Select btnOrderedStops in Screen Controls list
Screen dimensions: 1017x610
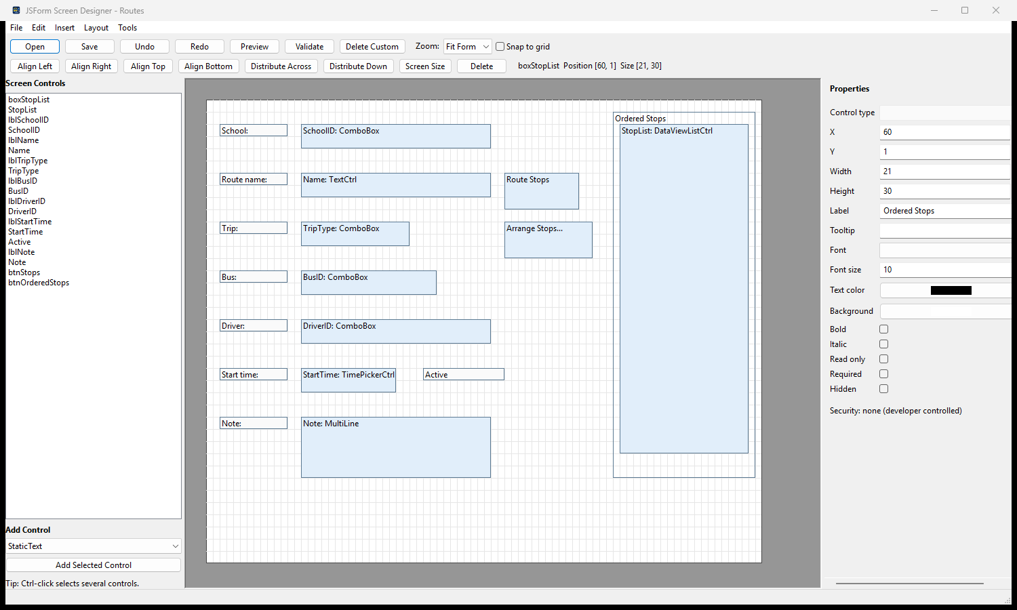coord(39,283)
